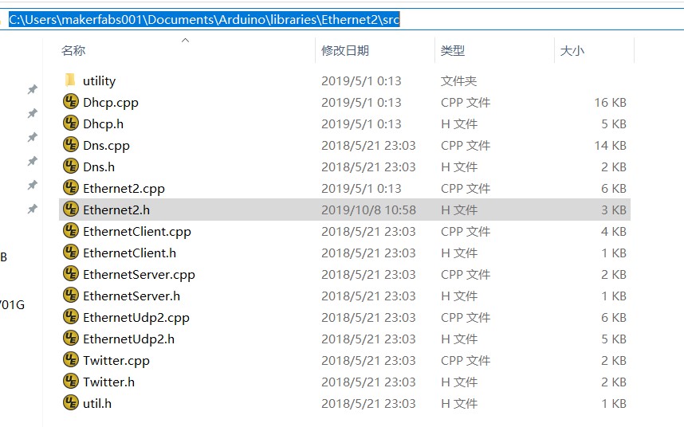This screenshot has width=684, height=427.
Task: Toggle the sort direction arrow above 名称
Action: click(186, 40)
